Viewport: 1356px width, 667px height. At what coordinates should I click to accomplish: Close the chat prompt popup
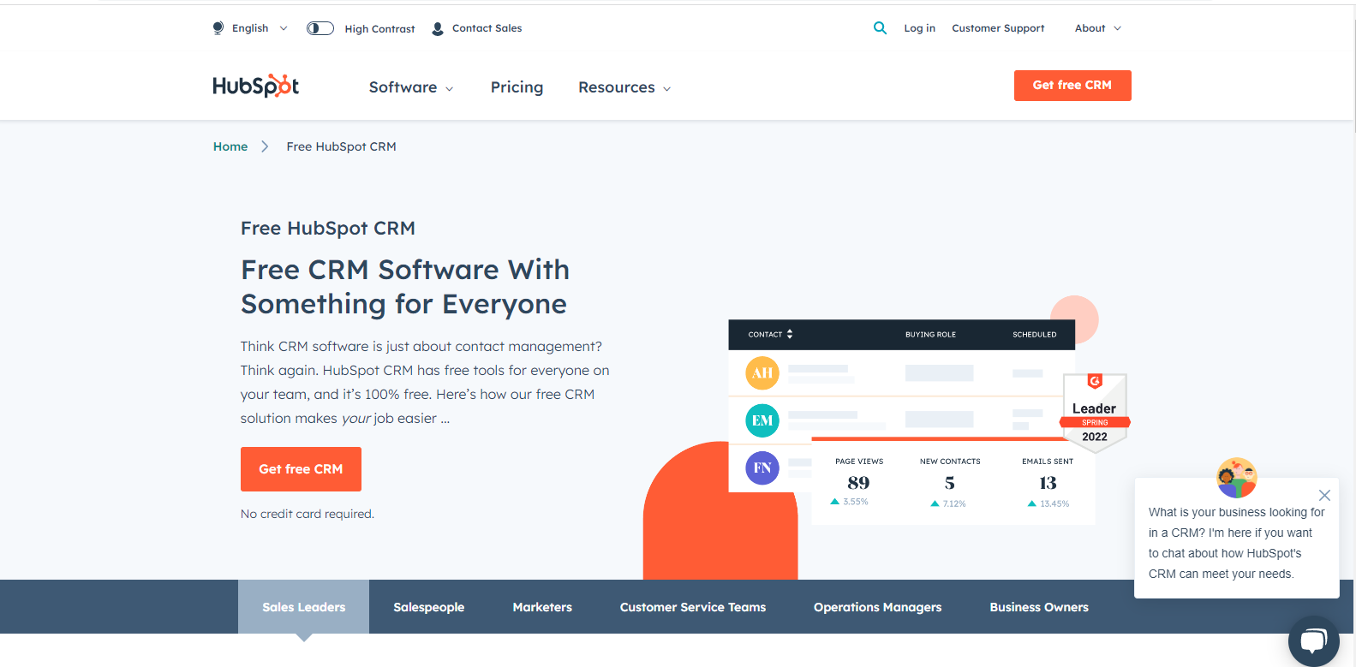point(1324,495)
